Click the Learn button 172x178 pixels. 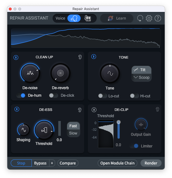click(x=117, y=18)
